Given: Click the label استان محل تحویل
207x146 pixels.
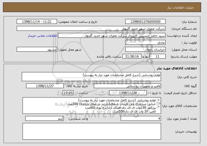Looking at the screenshot, I should pyautogui.click(x=184, y=50).
